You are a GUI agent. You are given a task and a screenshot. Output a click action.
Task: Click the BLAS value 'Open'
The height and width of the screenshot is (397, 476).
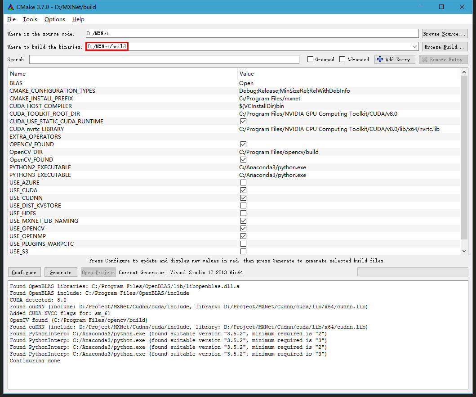(x=246, y=83)
